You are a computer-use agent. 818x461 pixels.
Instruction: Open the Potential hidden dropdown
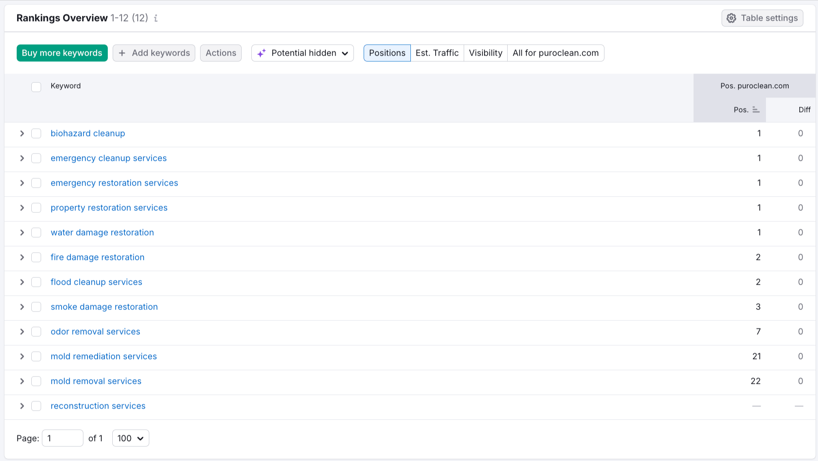point(303,53)
